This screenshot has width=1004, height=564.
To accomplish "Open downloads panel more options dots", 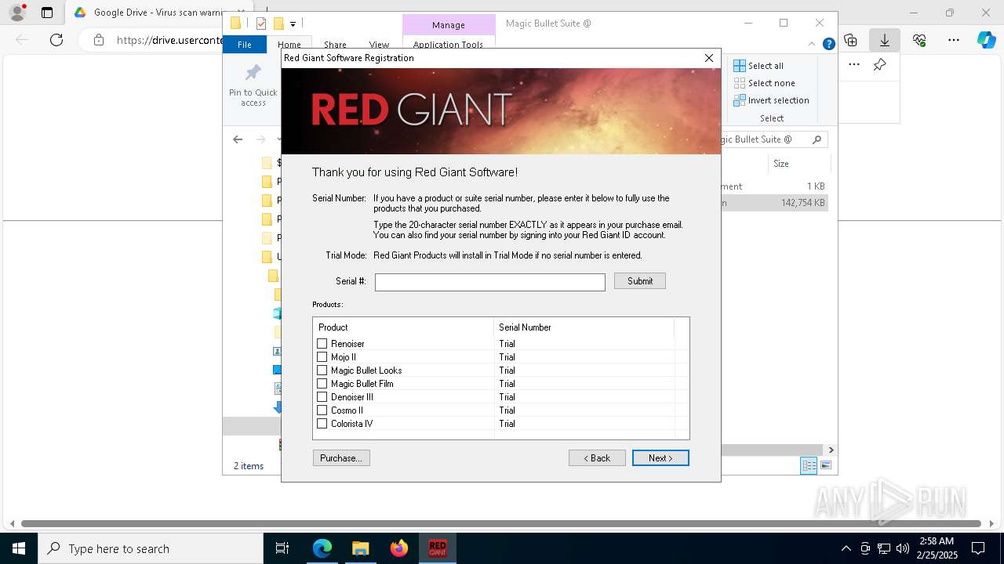I will click(854, 65).
